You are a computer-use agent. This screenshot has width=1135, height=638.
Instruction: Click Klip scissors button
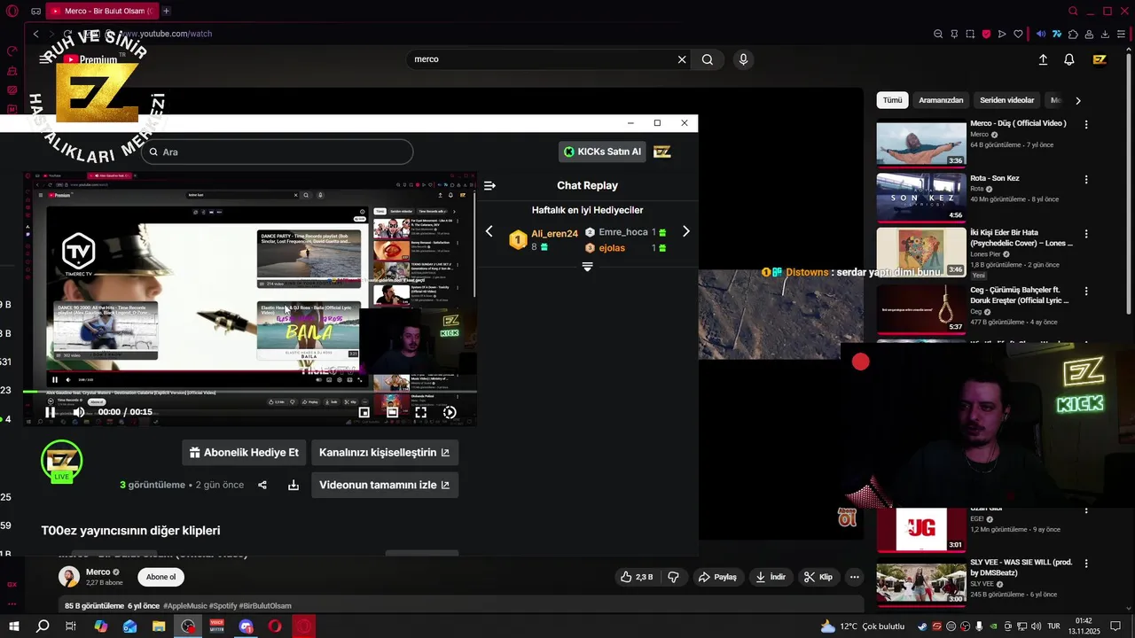818,577
